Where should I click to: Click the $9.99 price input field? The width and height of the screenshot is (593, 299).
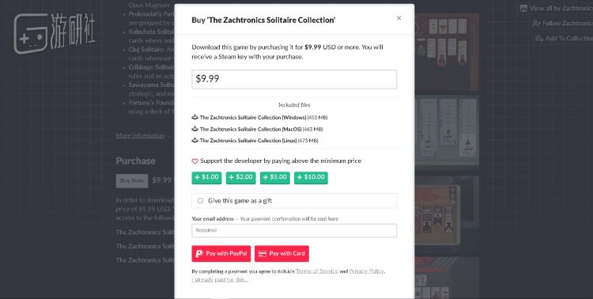coord(294,79)
